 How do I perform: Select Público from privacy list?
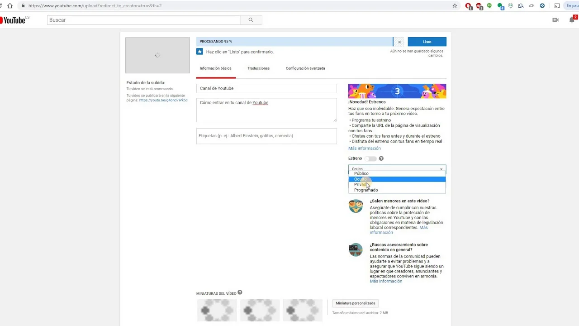tap(361, 173)
